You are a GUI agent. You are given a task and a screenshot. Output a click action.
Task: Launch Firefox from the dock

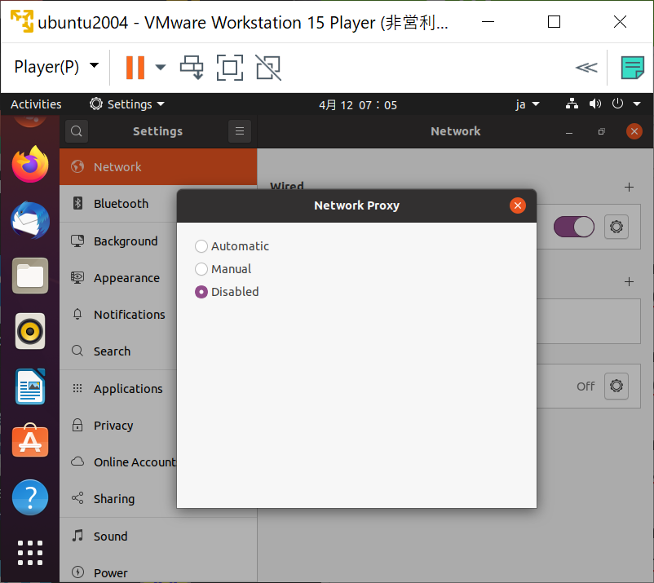(x=30, y=165)
